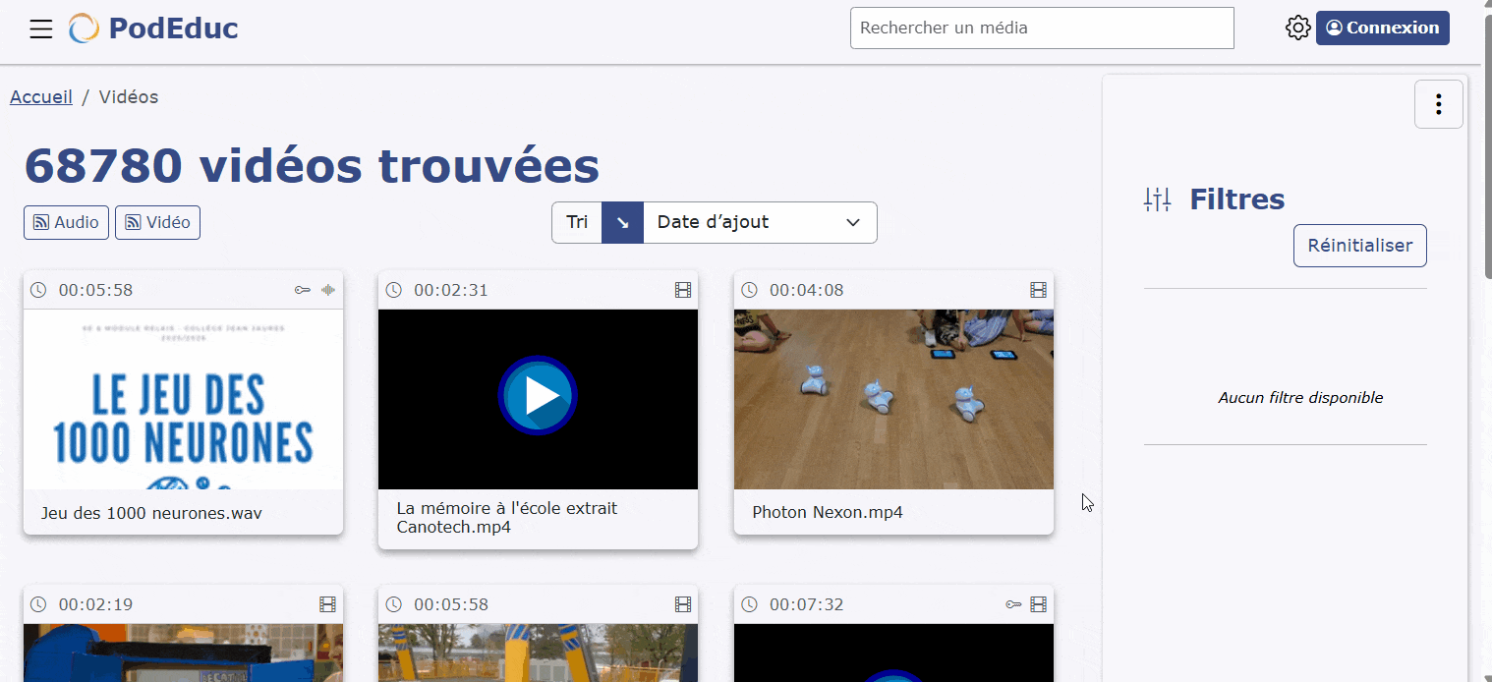
Task: Open the Audio RSS feed
Action: click(66, 222)
